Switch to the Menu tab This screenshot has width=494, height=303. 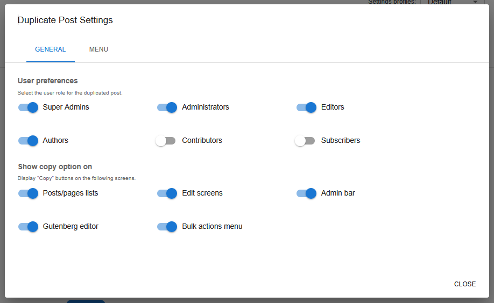[x=98, y=49]
